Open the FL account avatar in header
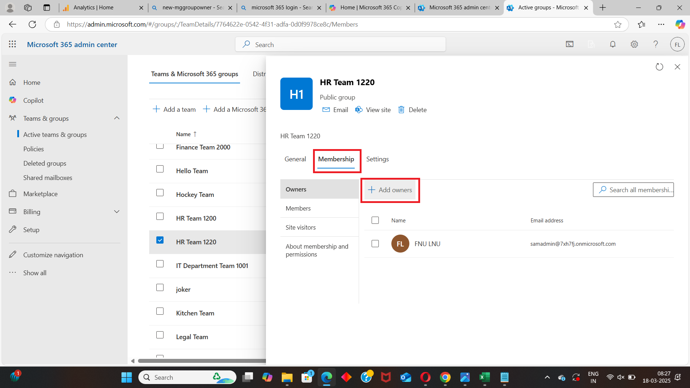 point(677,45)
